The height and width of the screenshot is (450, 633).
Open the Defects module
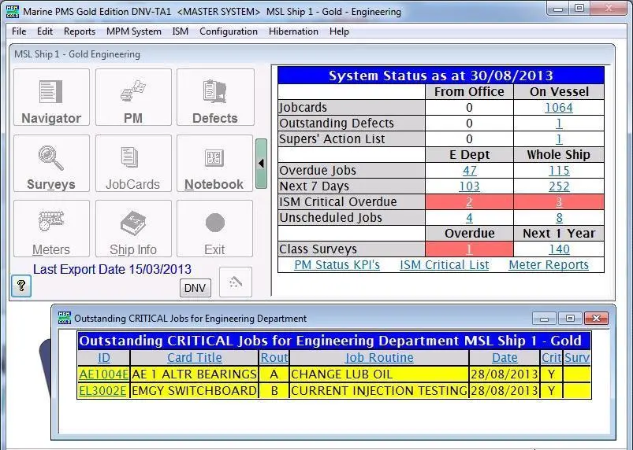215,97
